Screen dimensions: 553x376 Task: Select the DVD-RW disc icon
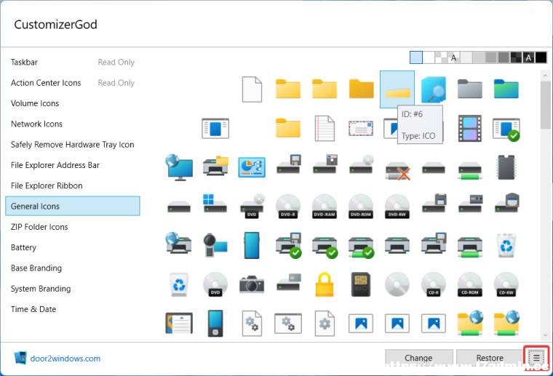click(397, 206)
